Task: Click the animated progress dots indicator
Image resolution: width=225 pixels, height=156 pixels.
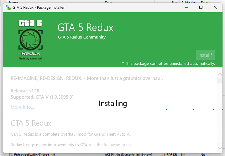Action: 190,110
